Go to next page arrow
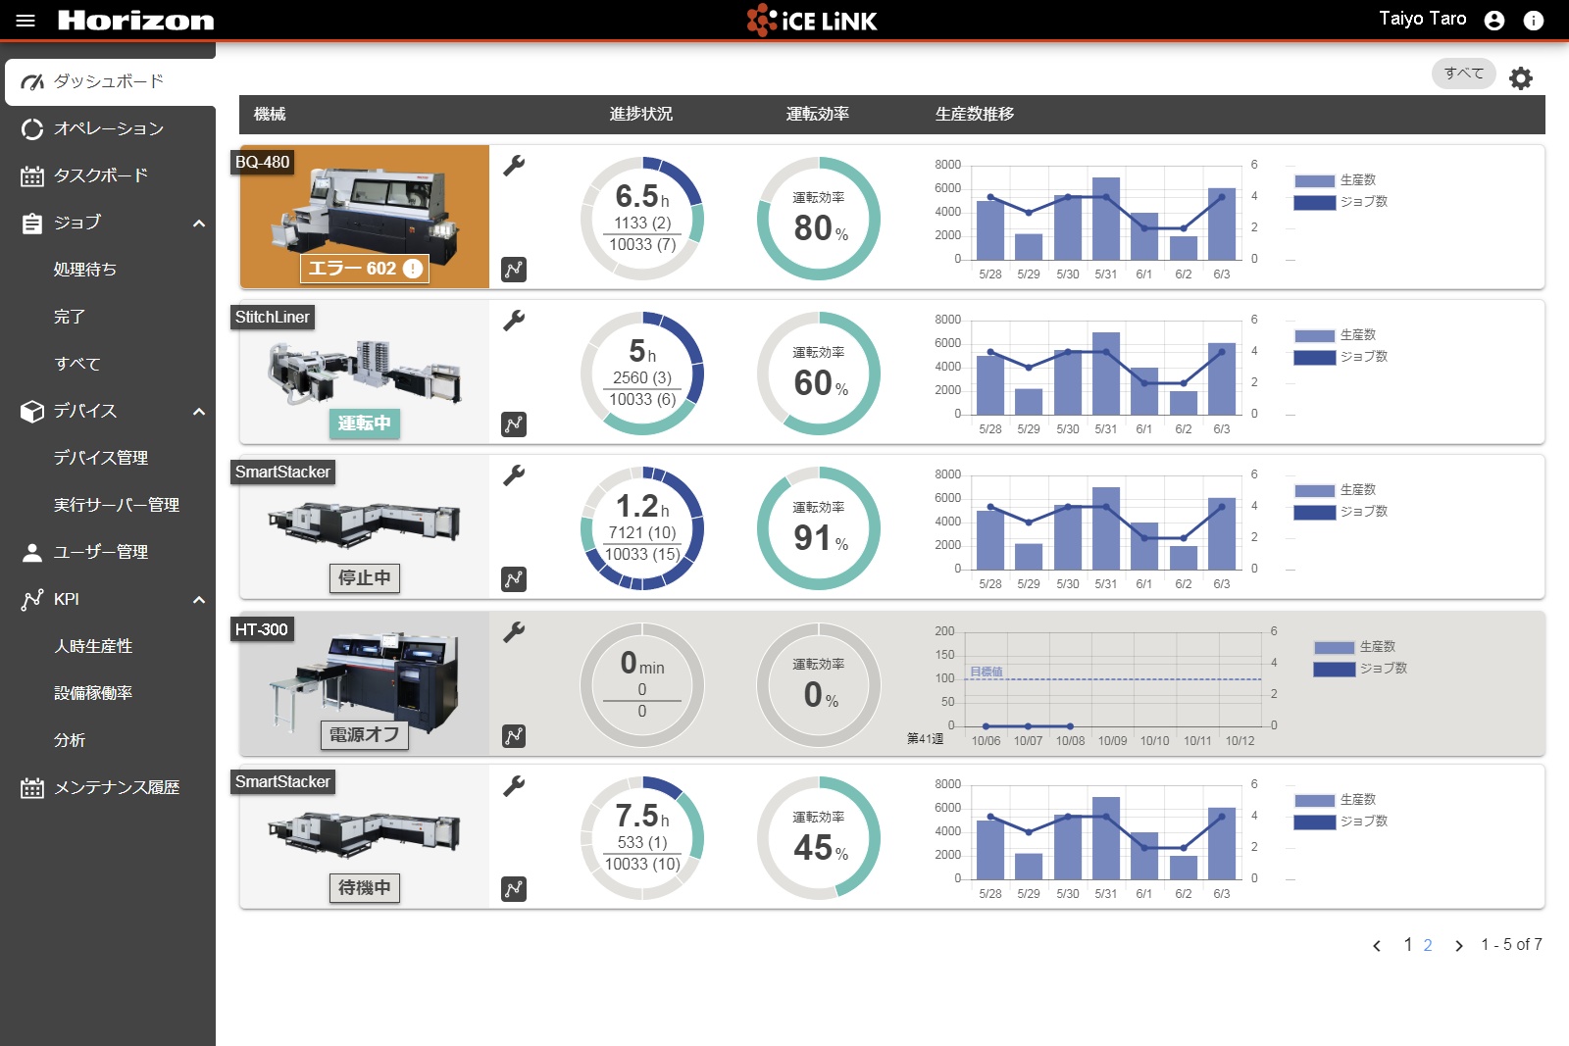The width and height of the screenshot is (1569, 1046). [1459, 946]
